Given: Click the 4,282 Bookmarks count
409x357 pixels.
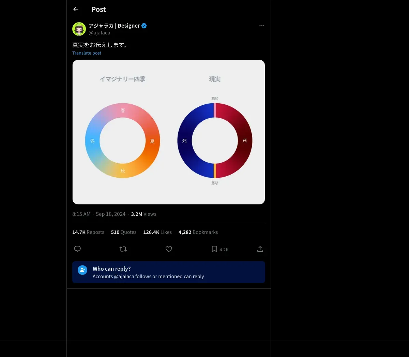Looking at the screenshot, I should [198, 232].
